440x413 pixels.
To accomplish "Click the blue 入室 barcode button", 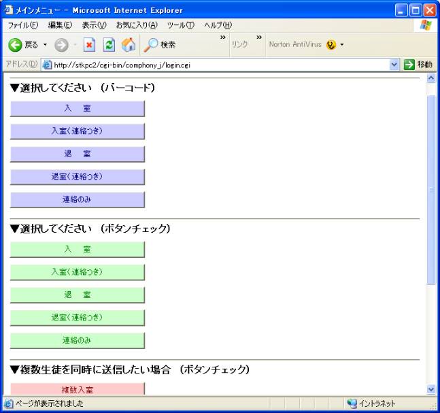I will coord(78,109).
